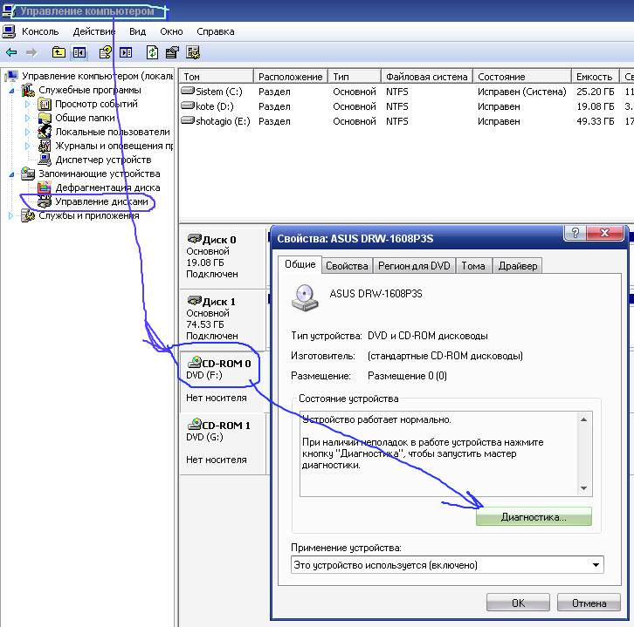
Task: Close the ASUS DRW-1608P3S properties dialog
Action: (x=604, y=233)
